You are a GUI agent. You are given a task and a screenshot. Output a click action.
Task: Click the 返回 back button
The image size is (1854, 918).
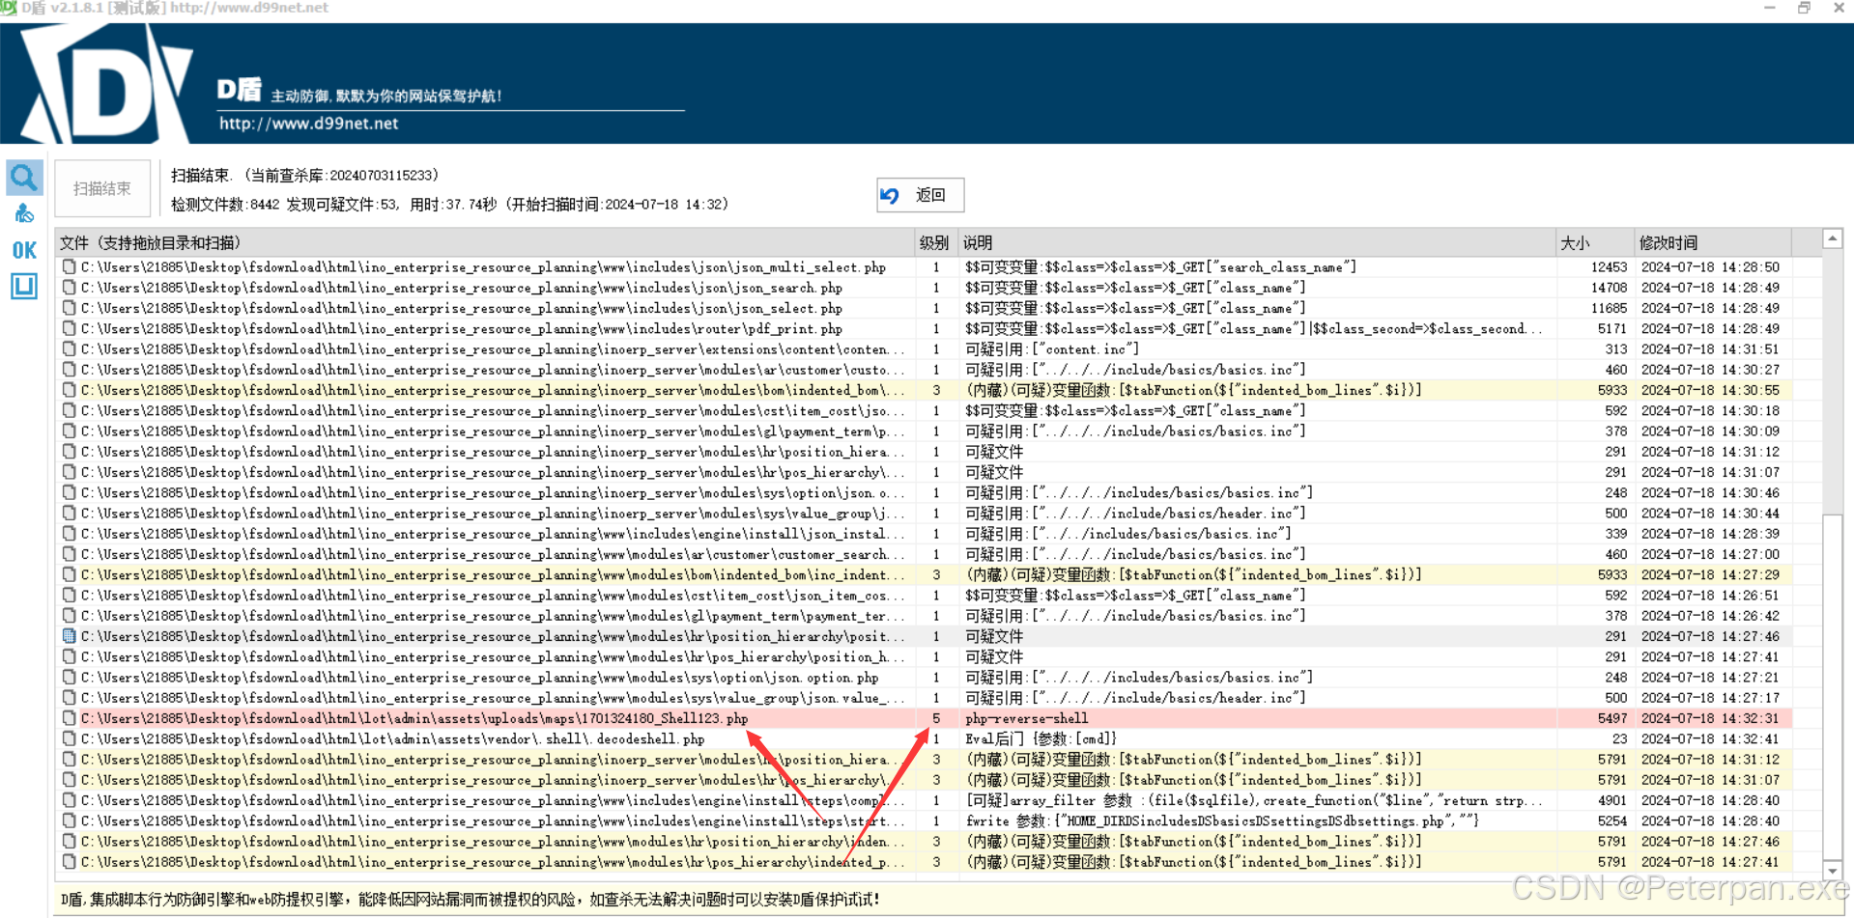point(920,195)
